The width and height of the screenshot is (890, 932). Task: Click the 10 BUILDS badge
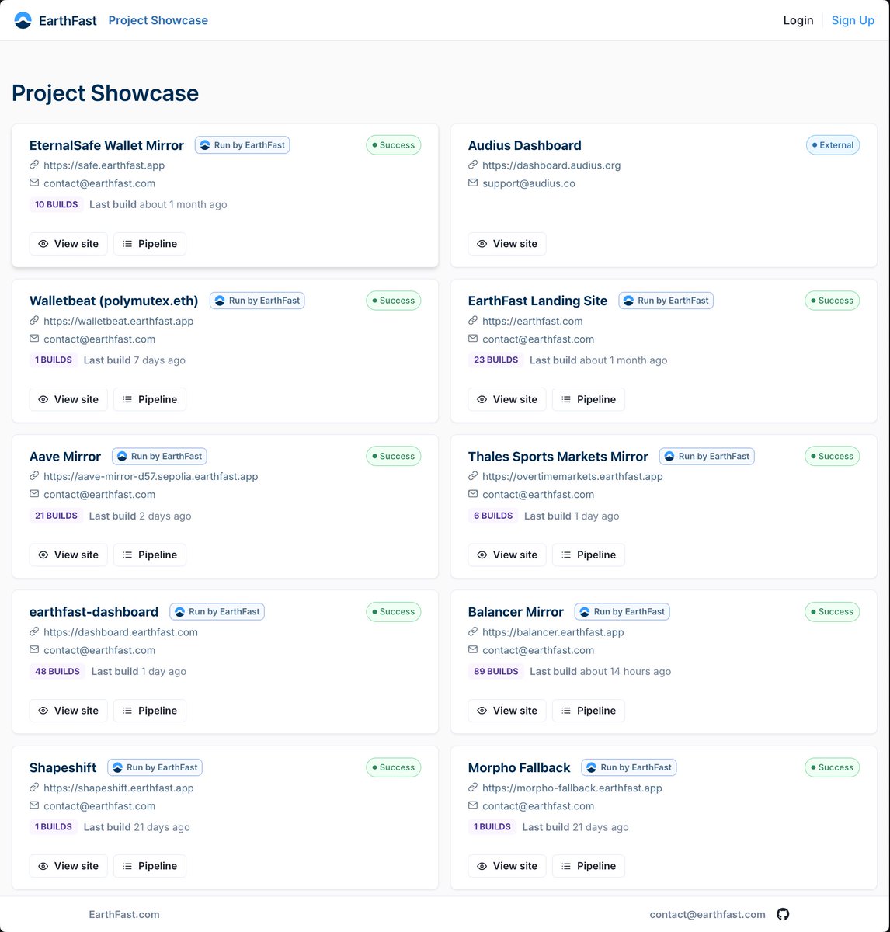click(x=56, y=205)
